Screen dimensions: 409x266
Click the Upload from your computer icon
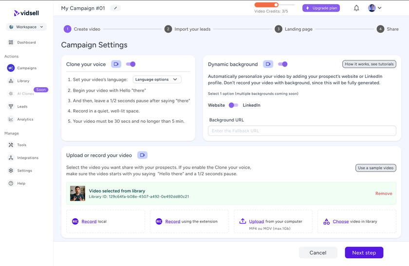point(243,221)
